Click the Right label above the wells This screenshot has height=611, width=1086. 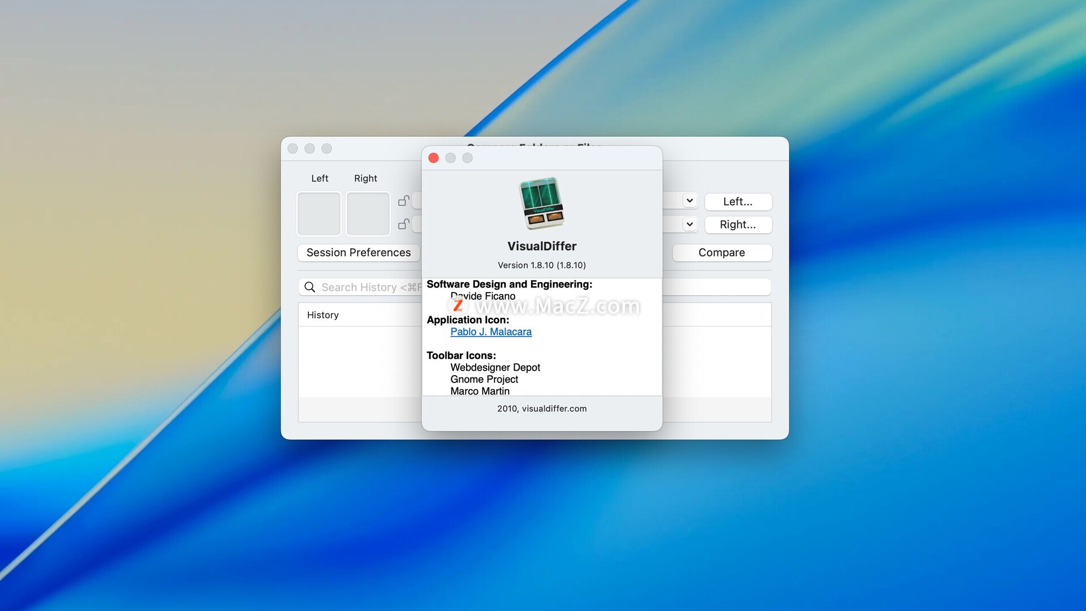(x=365, y=178)
